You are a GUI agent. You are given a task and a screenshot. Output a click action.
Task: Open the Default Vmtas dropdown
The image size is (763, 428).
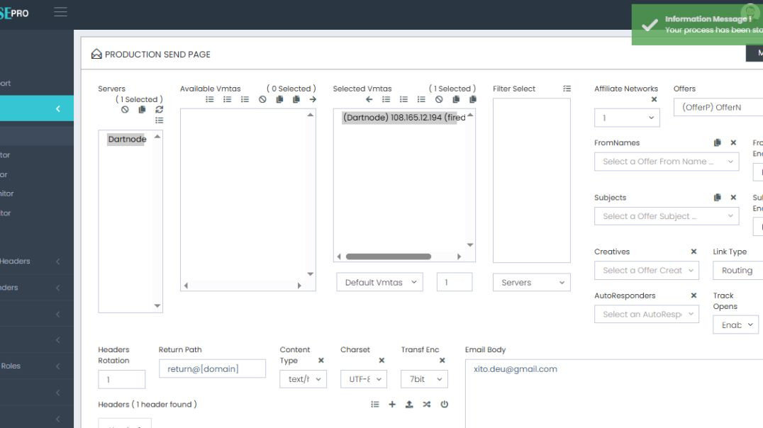coord(381,281)
